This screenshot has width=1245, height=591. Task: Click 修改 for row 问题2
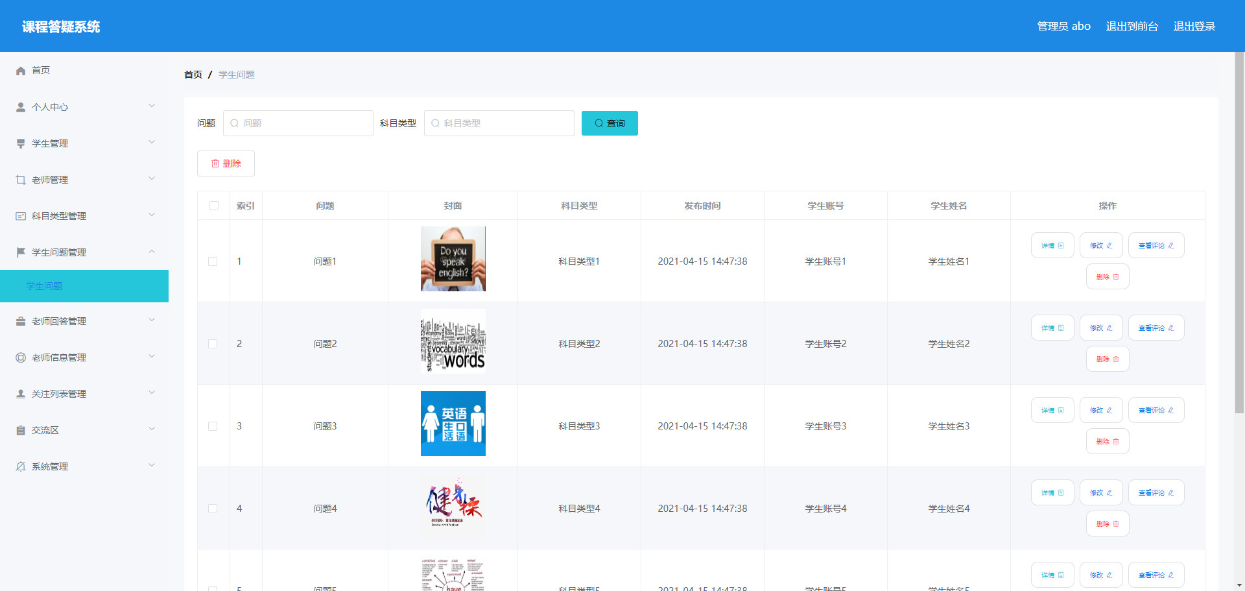(1101, 328)
